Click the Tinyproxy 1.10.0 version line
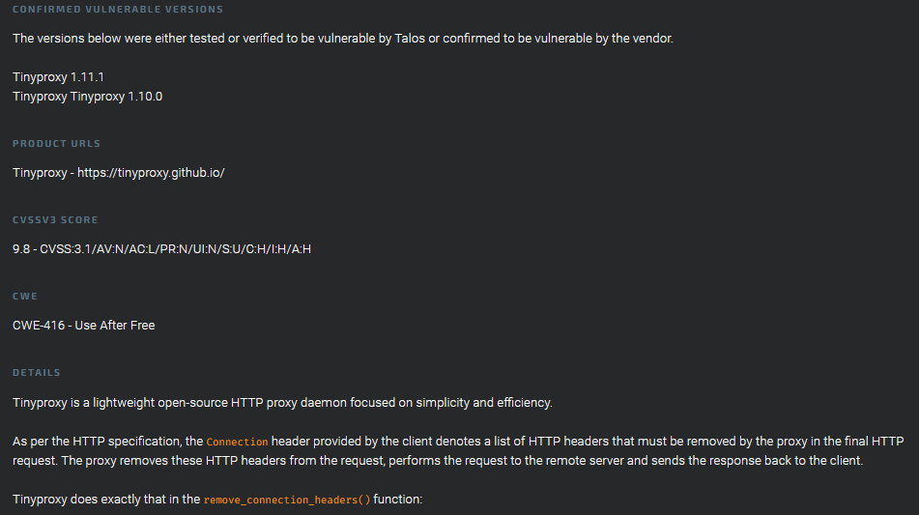 pos(87,96)
